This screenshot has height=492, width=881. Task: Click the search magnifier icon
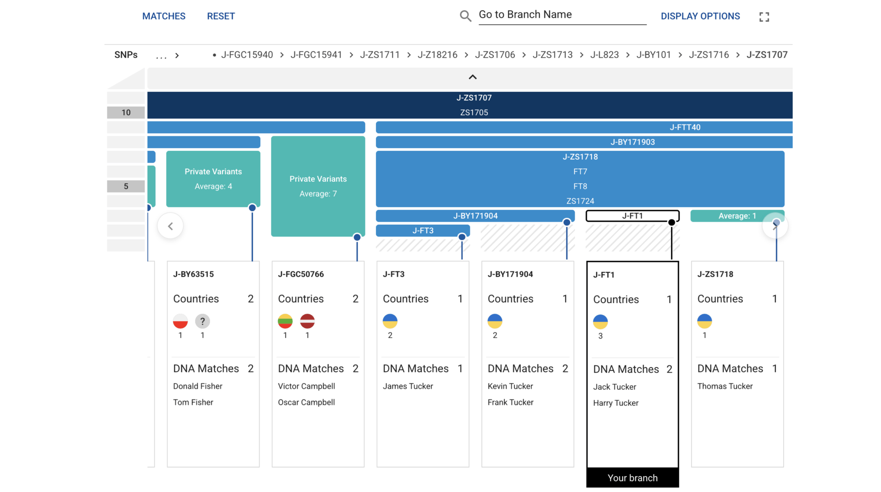point(465,16)
